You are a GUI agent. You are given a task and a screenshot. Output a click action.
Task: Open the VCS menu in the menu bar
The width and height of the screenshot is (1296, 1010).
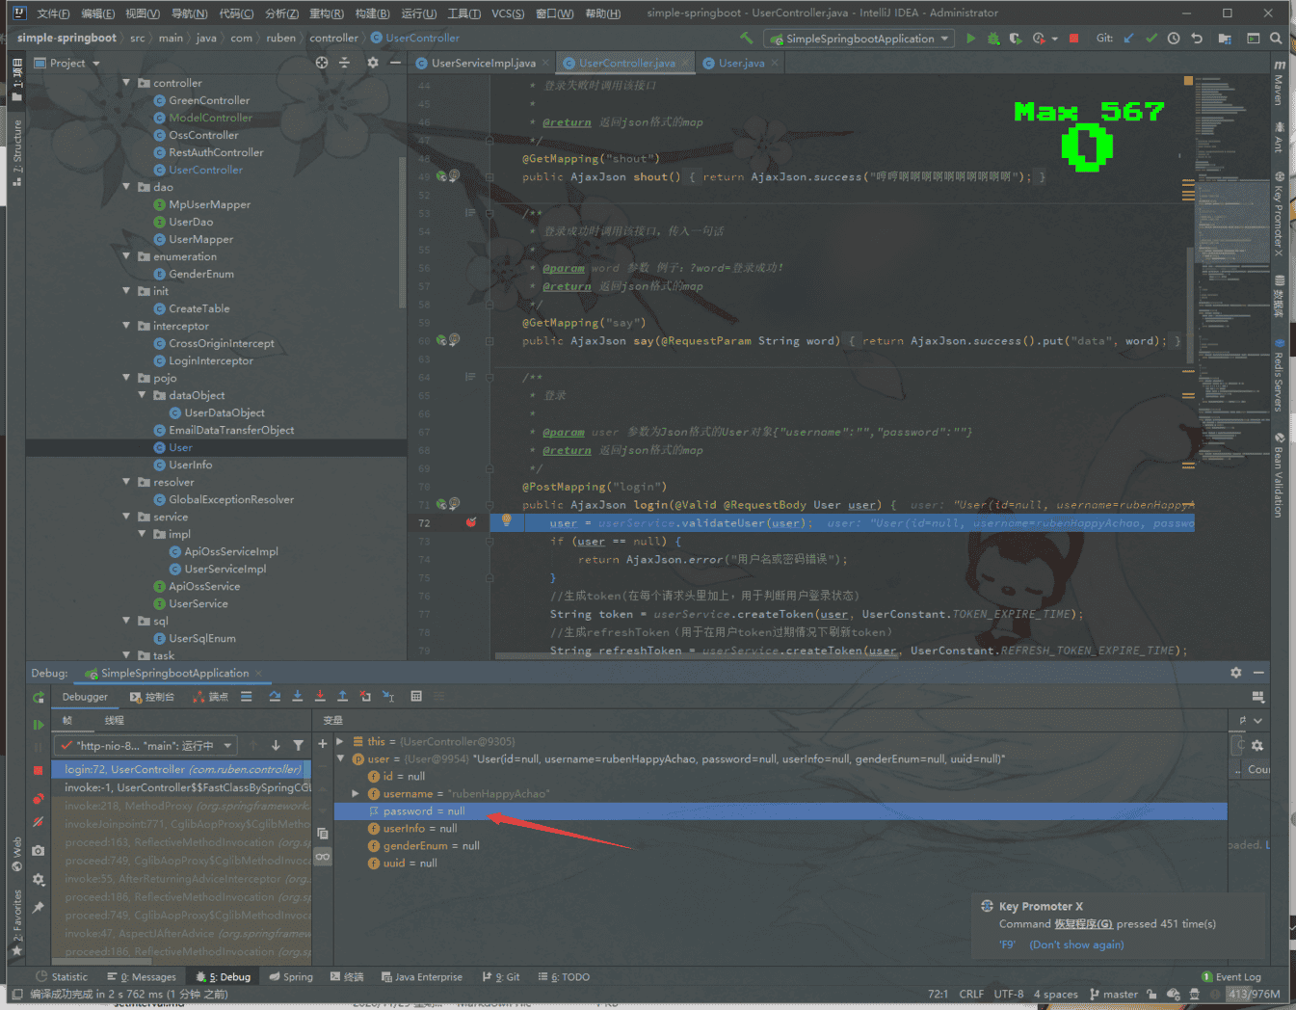[x=507, y=13]
